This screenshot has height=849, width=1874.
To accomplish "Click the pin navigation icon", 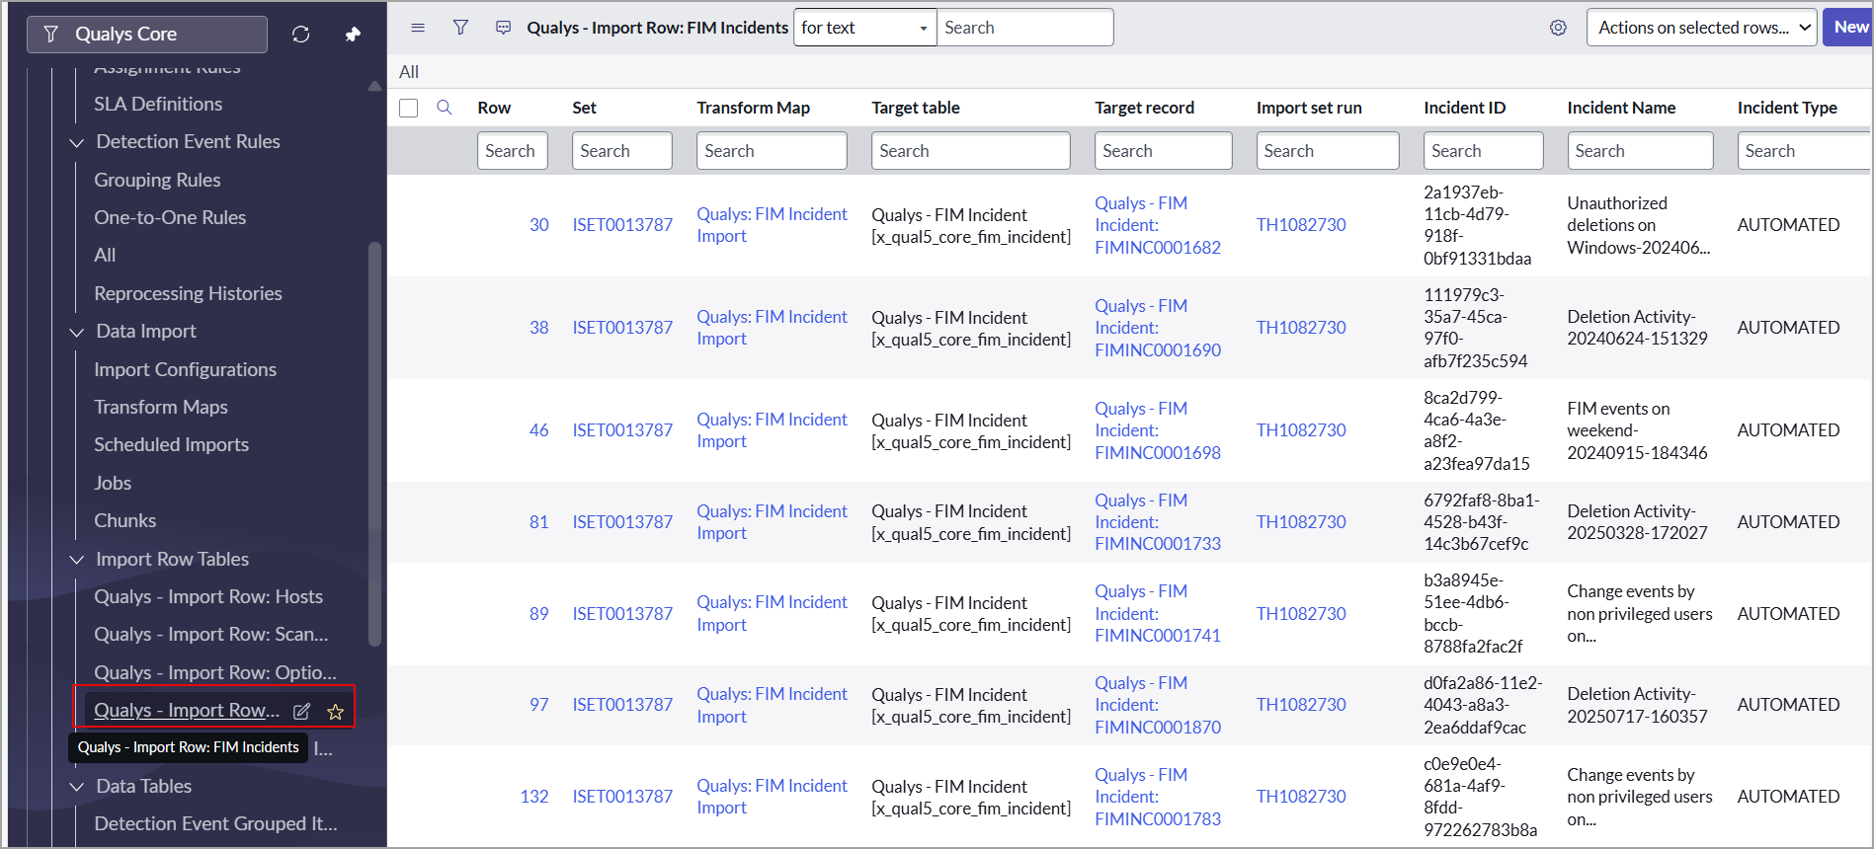I will coord(353,35).
